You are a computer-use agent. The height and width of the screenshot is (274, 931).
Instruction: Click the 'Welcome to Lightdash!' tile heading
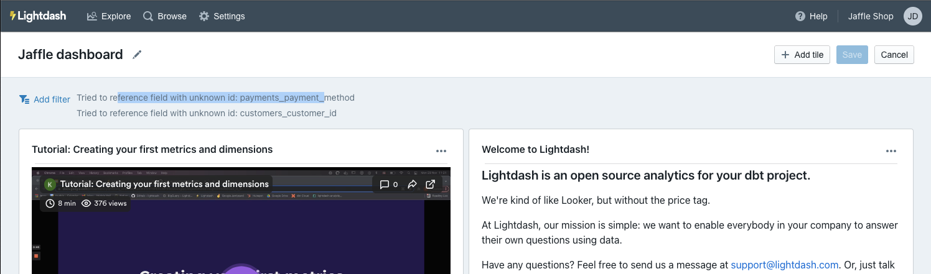click(535, 150)
